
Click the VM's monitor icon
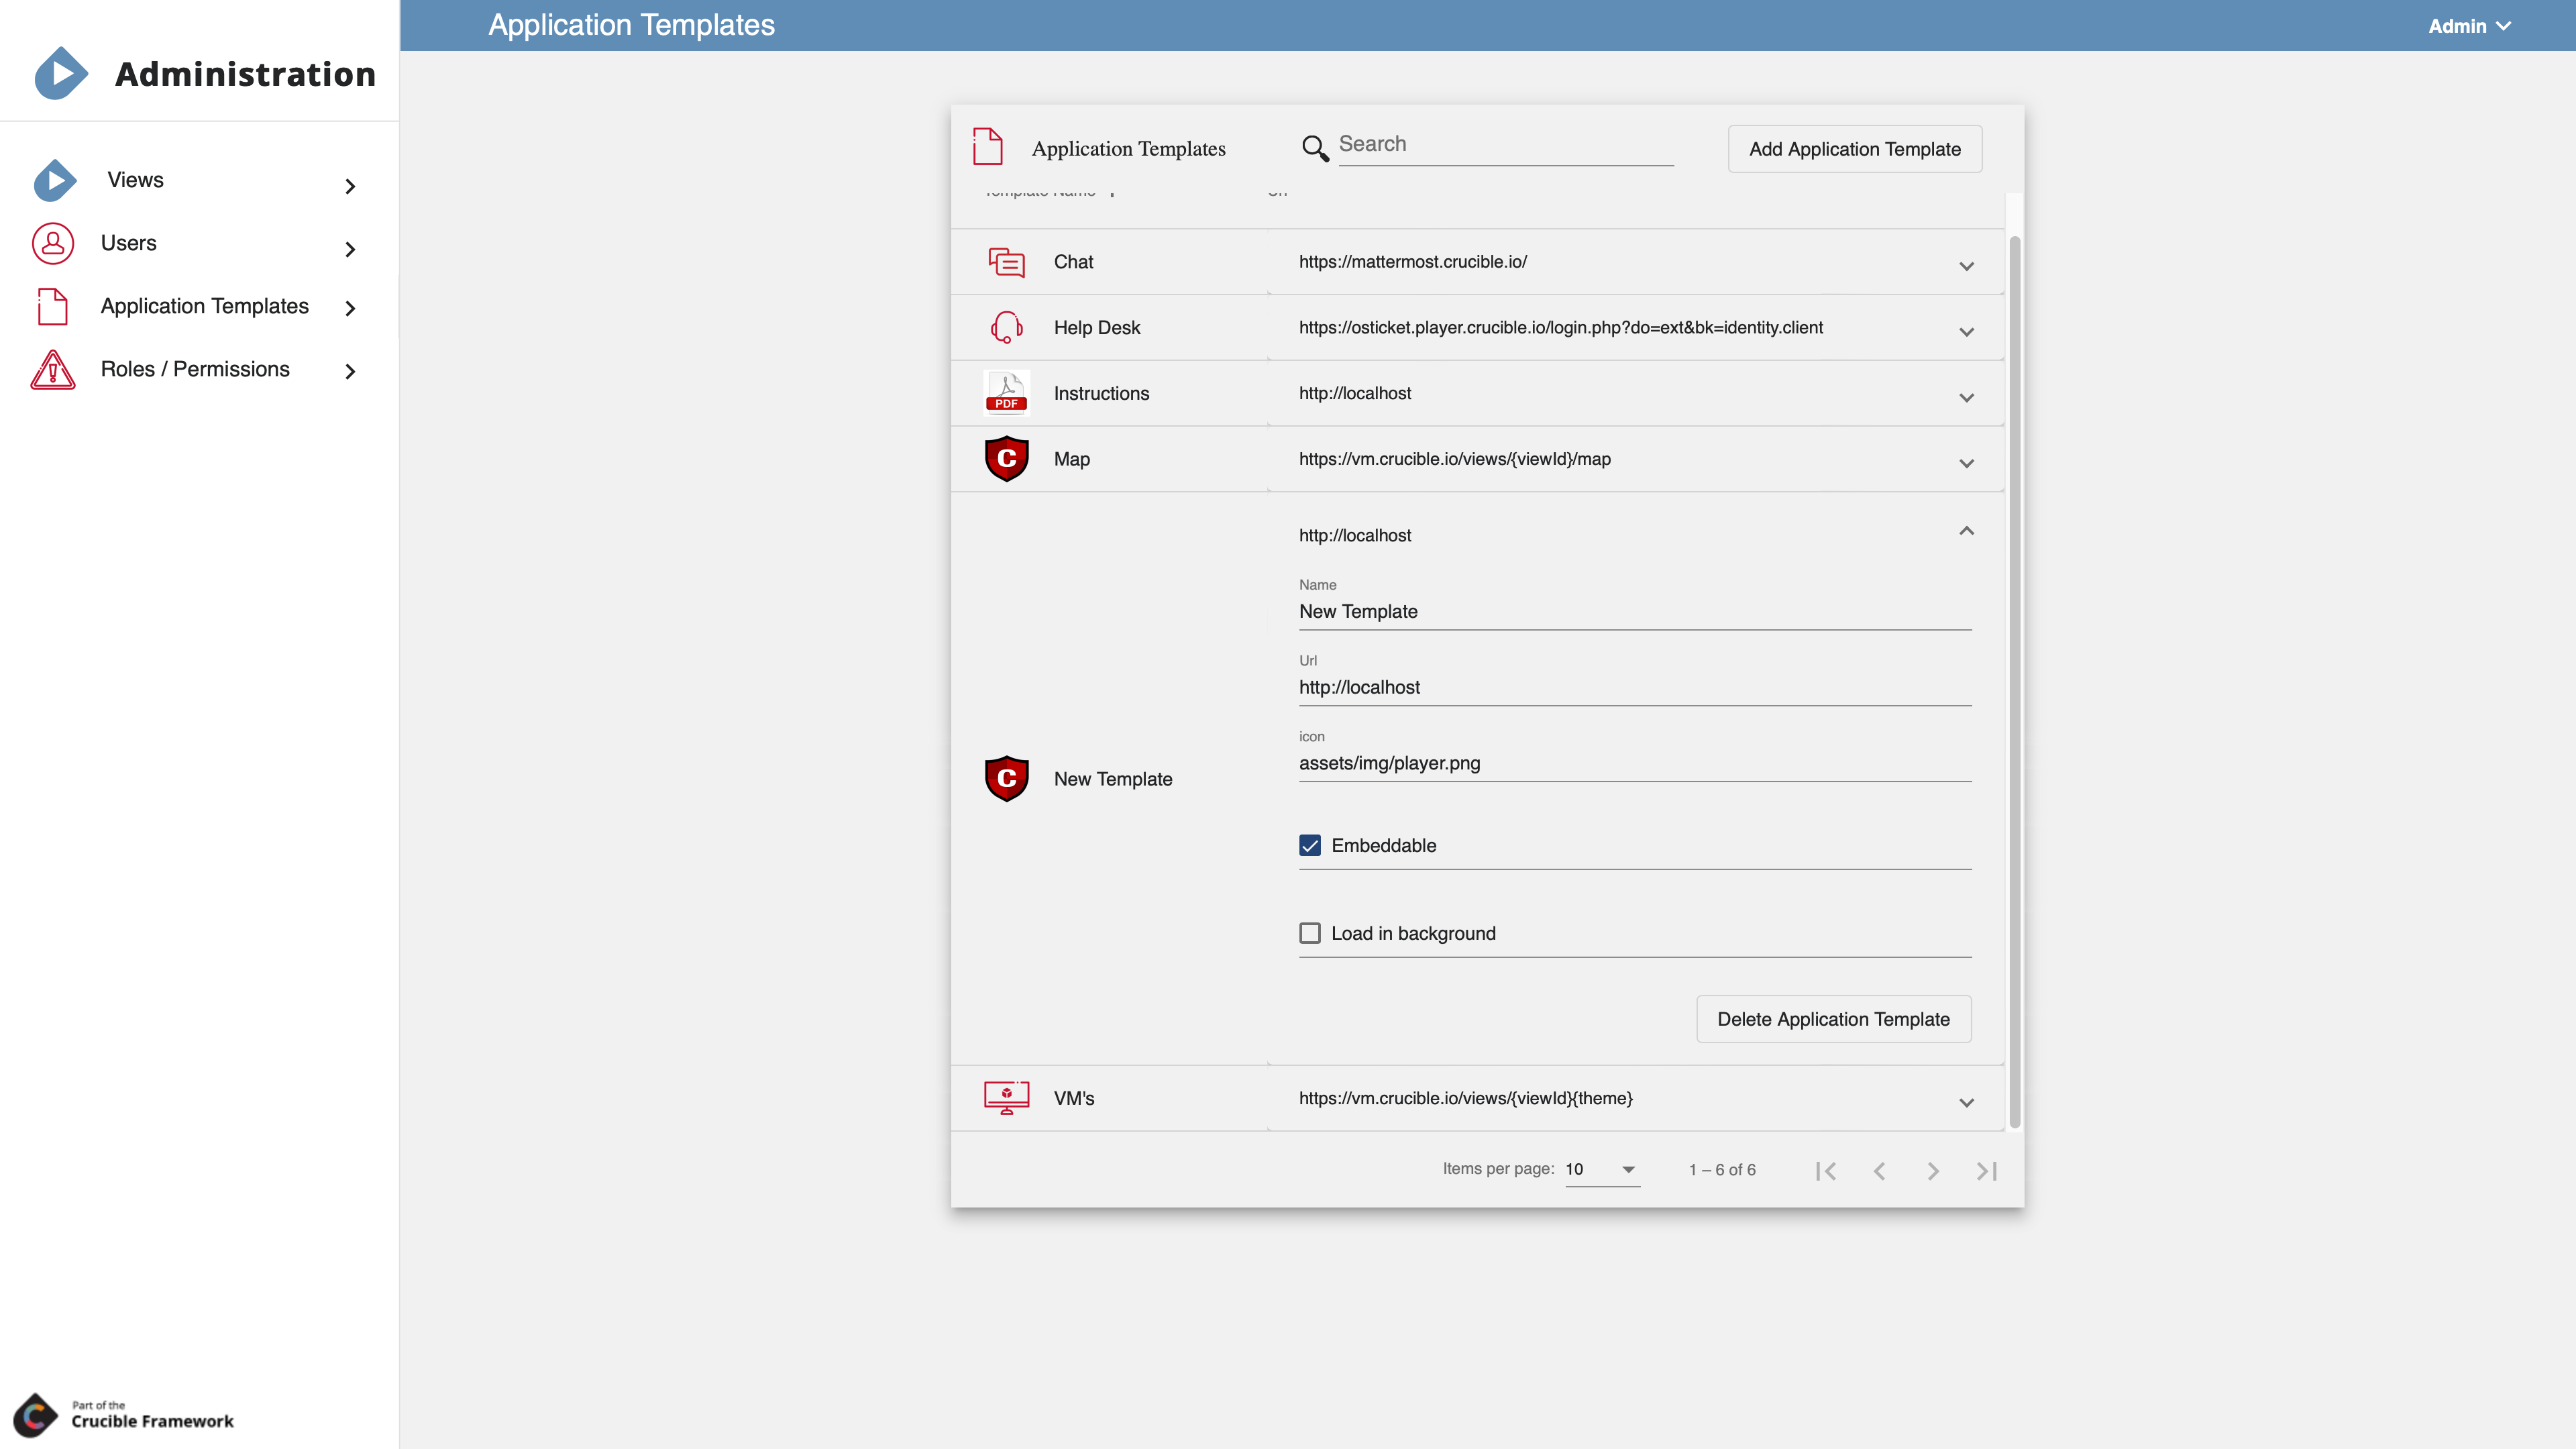pyautogui.click(x=1006, y=1097)
